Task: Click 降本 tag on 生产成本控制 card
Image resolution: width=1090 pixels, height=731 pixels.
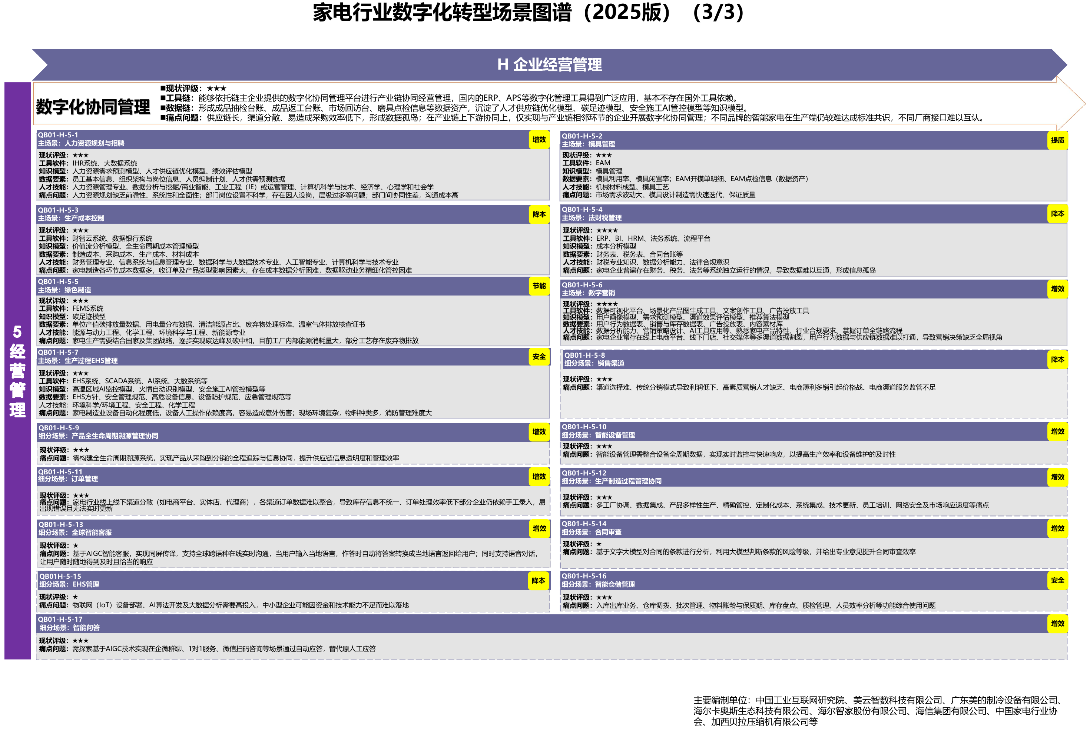Action: pyautogui.click(x=539, y=214)
